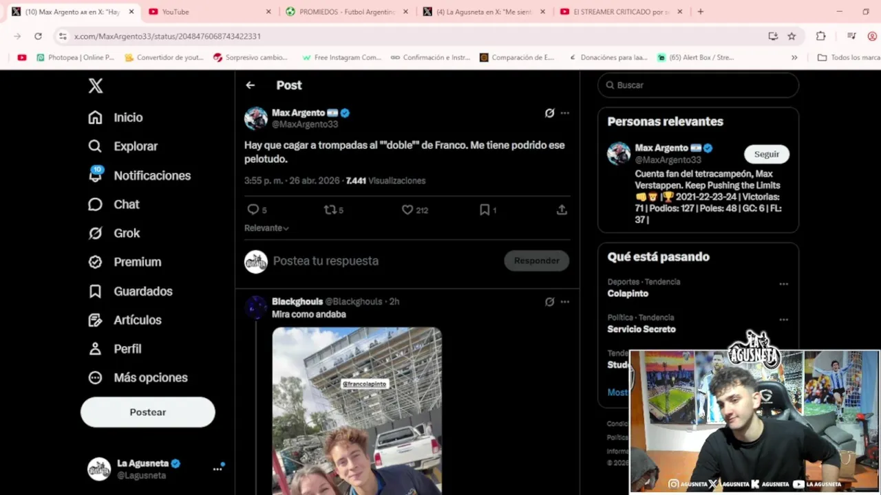Click the Grok icon on Blackghouls reply
The width and height of the screenshot is (881, 495).
click(x=549, y=301)
